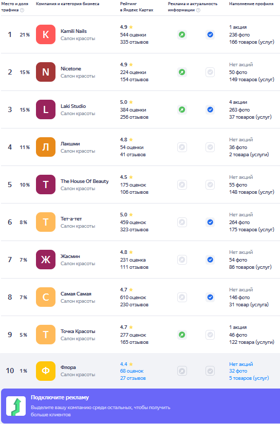Image resolution: width=280 pixels, height=424 pixels.
Task: Open the 'K' logo of Kamili Nails
Action: tap(46, 34)
